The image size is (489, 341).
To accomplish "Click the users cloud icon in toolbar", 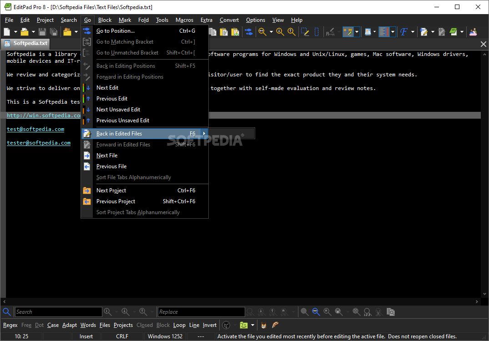I will click(x=473, y=32).
